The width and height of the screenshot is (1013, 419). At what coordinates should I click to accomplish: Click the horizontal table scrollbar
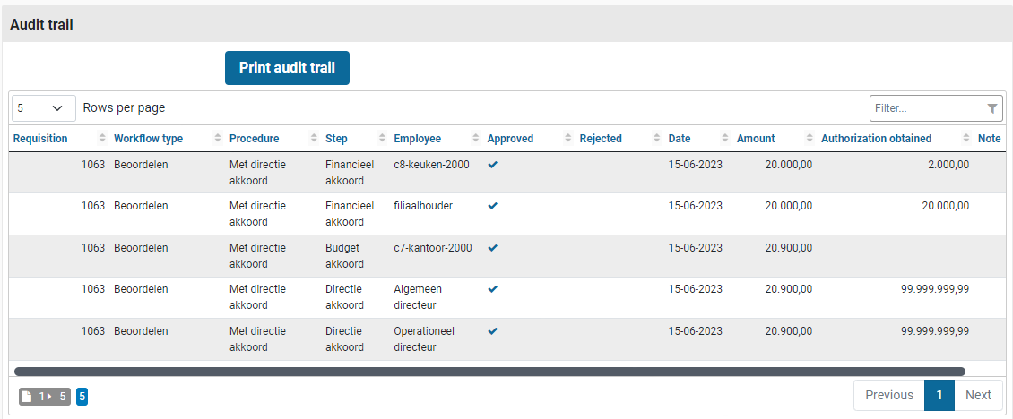coord(489,371)
